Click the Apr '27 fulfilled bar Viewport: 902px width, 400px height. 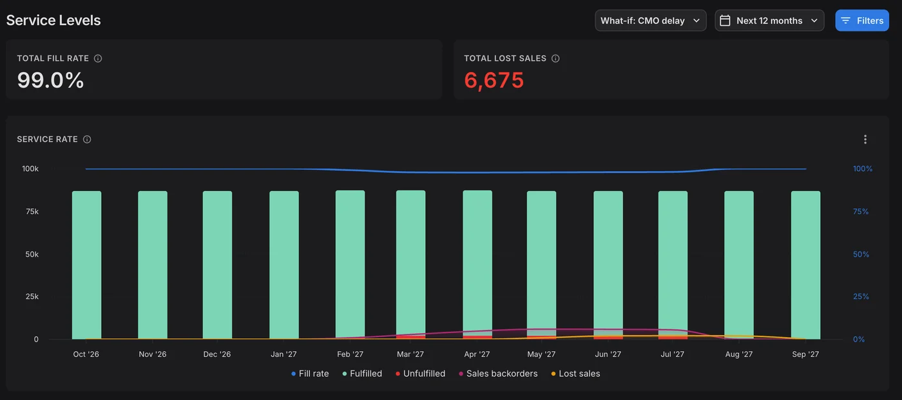pyautogui.click(x=477, y=262)
